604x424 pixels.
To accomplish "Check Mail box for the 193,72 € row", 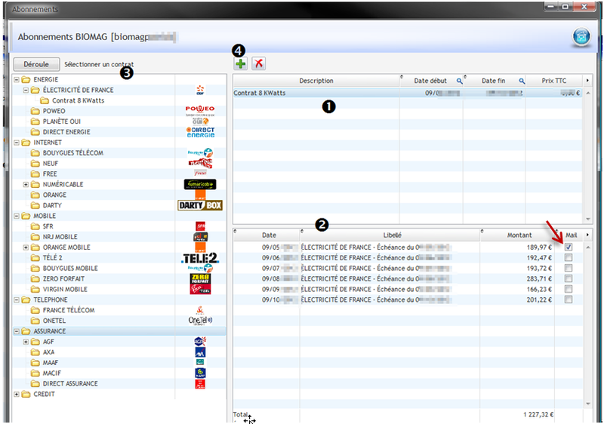I will (x=569, y=268).
